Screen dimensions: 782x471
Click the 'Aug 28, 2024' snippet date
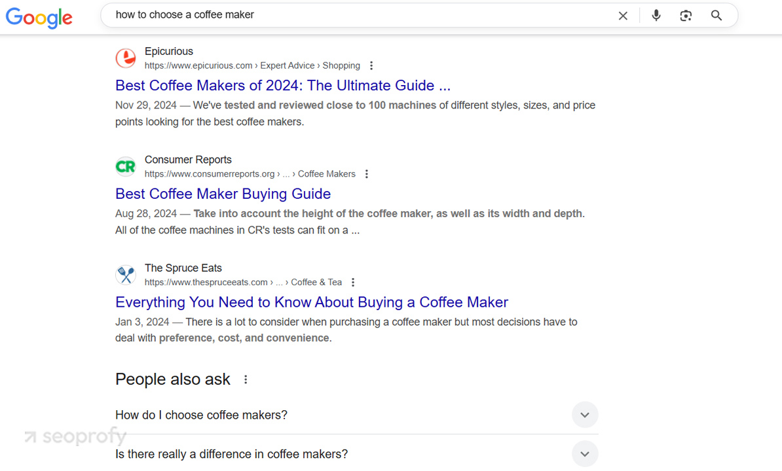[x=145, y=214]
